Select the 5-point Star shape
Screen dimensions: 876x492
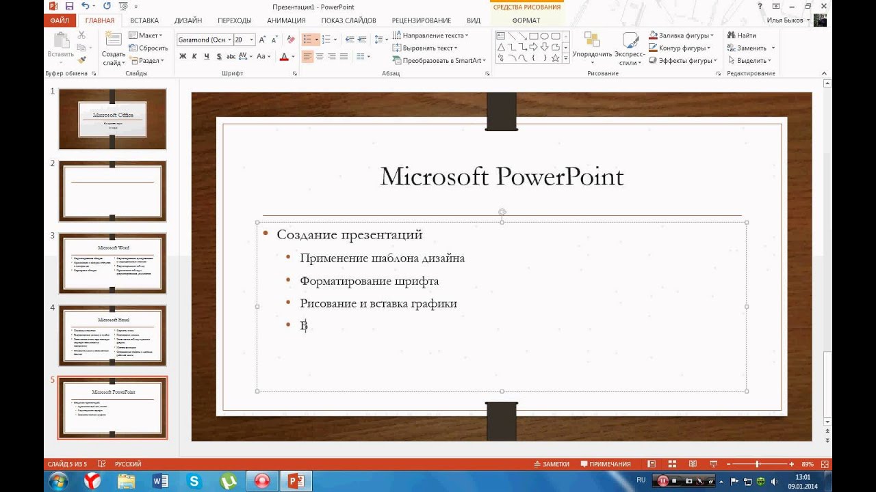point(556,58)
